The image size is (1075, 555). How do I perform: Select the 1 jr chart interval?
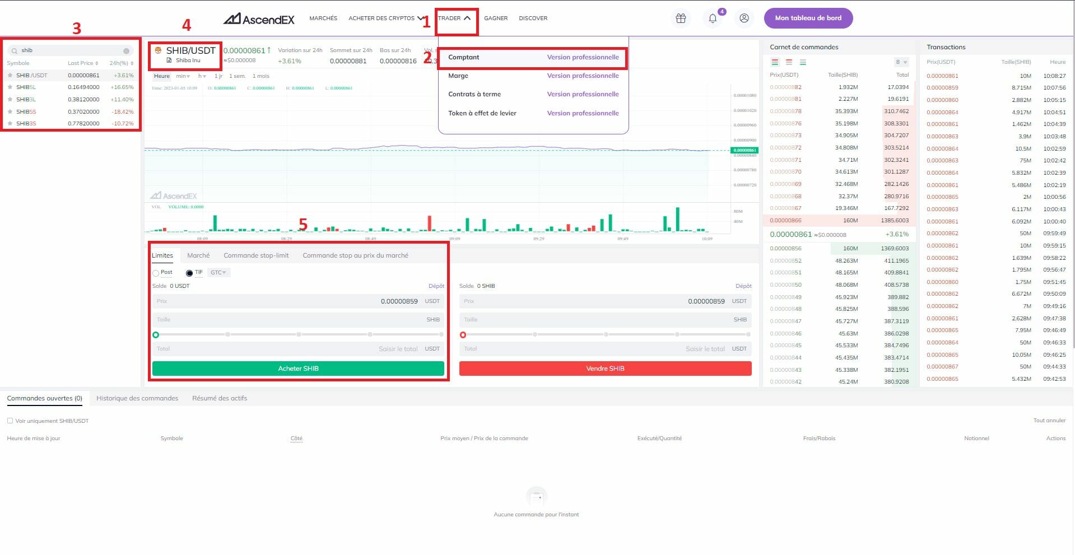coord(218,76)
